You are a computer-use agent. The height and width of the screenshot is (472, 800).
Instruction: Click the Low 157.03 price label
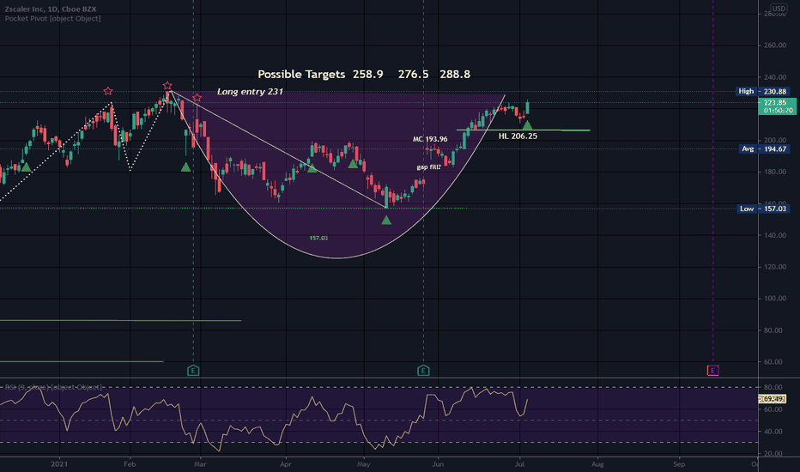coord(763,209)
